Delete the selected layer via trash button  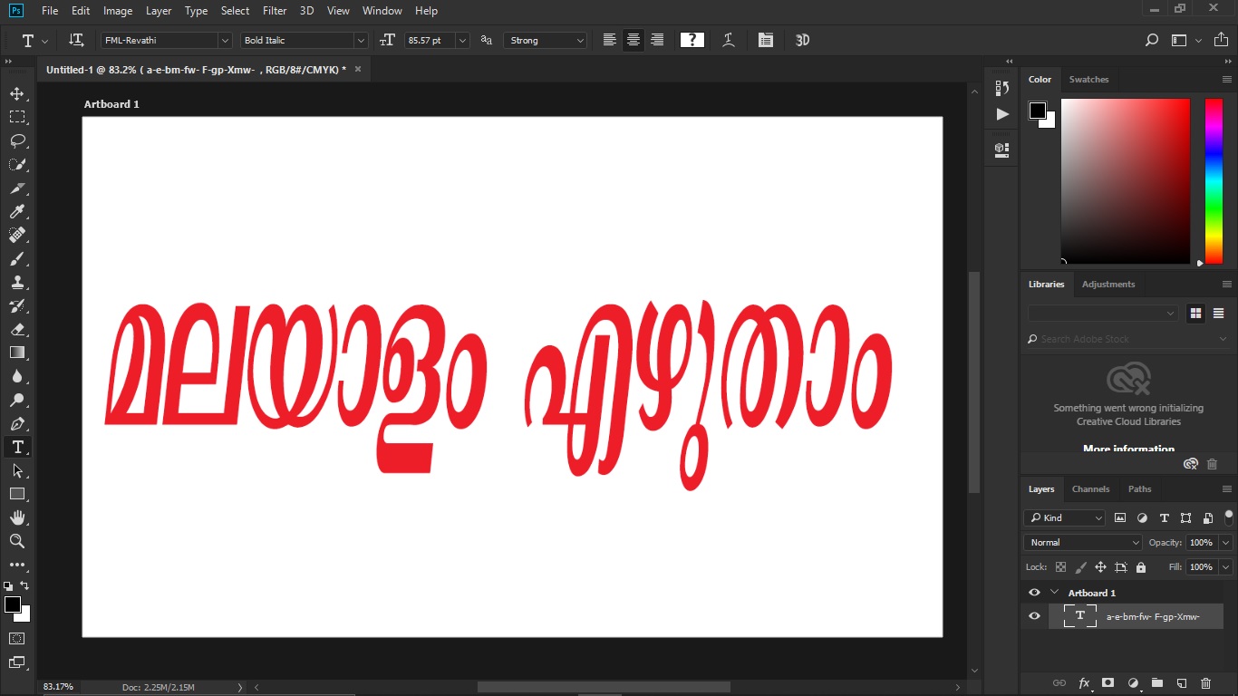tap(1205, 683)
